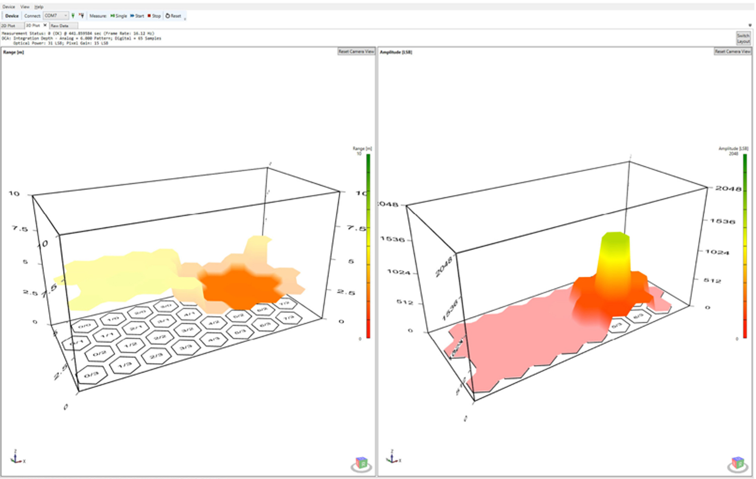The height and width of the screenshot is (479, 756).
Task: Click the Switch Layout button
Action: coord(743,38)
